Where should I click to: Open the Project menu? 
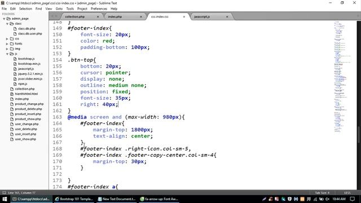[82, 9]
